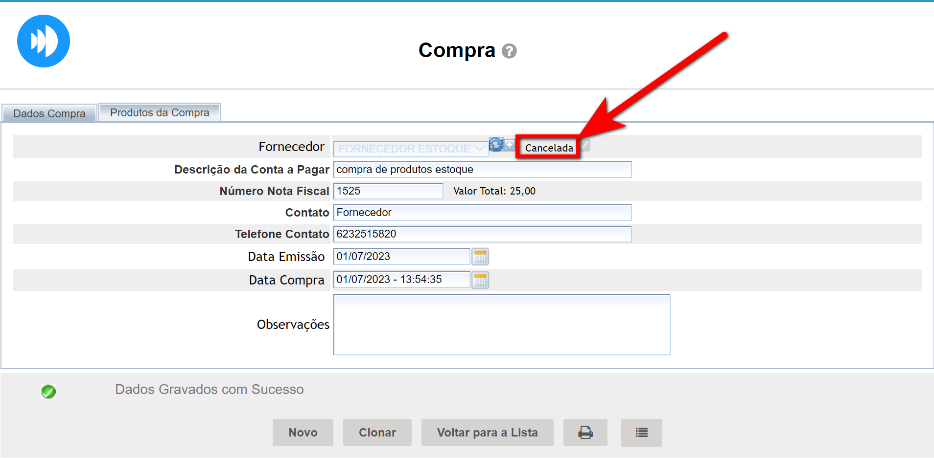Click the list icon button
Image resolution: width=934 pixels, height=458 pixels.
pyautogui.click(x=641, y=433)
